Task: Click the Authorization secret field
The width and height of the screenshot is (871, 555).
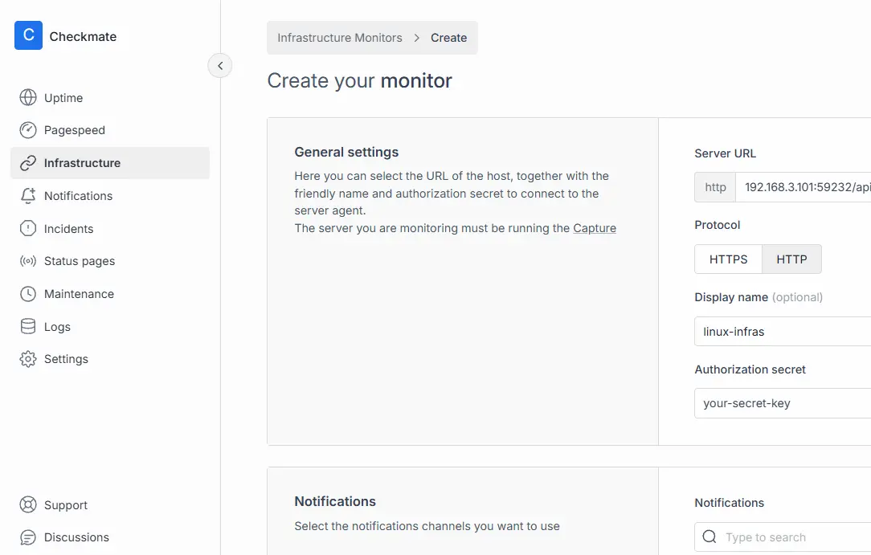Action: pos(783,403)
